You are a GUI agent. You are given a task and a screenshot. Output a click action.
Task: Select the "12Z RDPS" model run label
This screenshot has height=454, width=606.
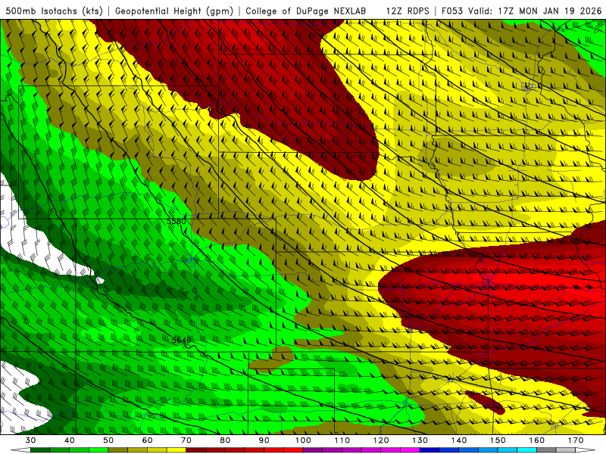(x=408, y=11)
